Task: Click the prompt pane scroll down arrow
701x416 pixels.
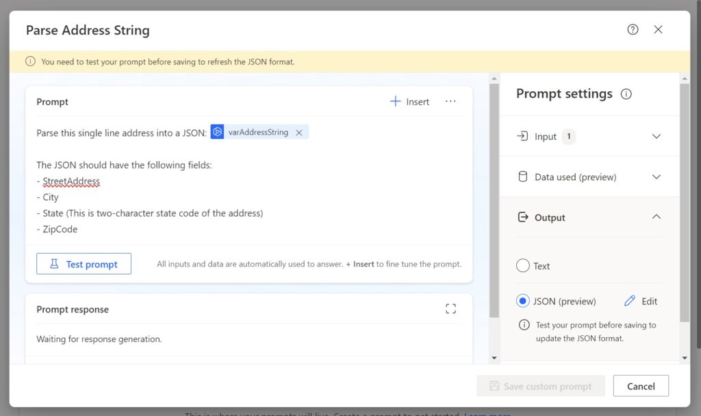Action: [494, 358]
